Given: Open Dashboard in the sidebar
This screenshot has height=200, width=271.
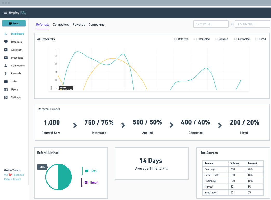Looking at the screenshot, I should pyautogui.click(x=17, y=34).
